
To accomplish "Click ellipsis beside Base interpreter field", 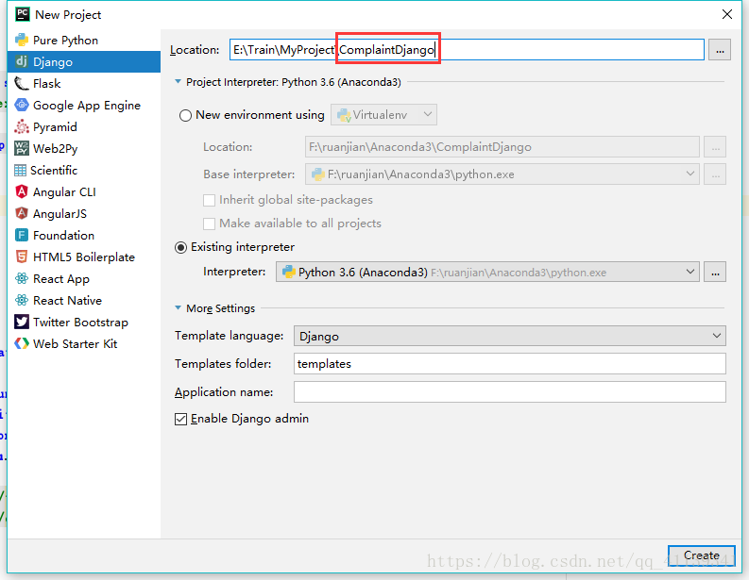I will (x=715, y=174).
